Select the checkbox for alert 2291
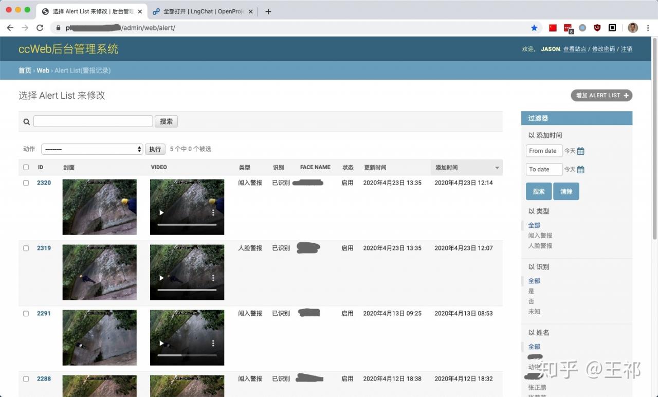 pyautogui.click(x=26, y=314)
